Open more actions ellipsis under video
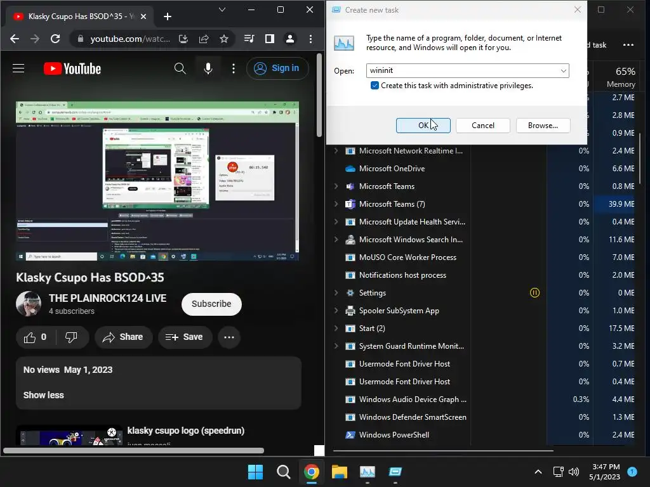Viewport: 650px width, 487px height. pos(229,337)
